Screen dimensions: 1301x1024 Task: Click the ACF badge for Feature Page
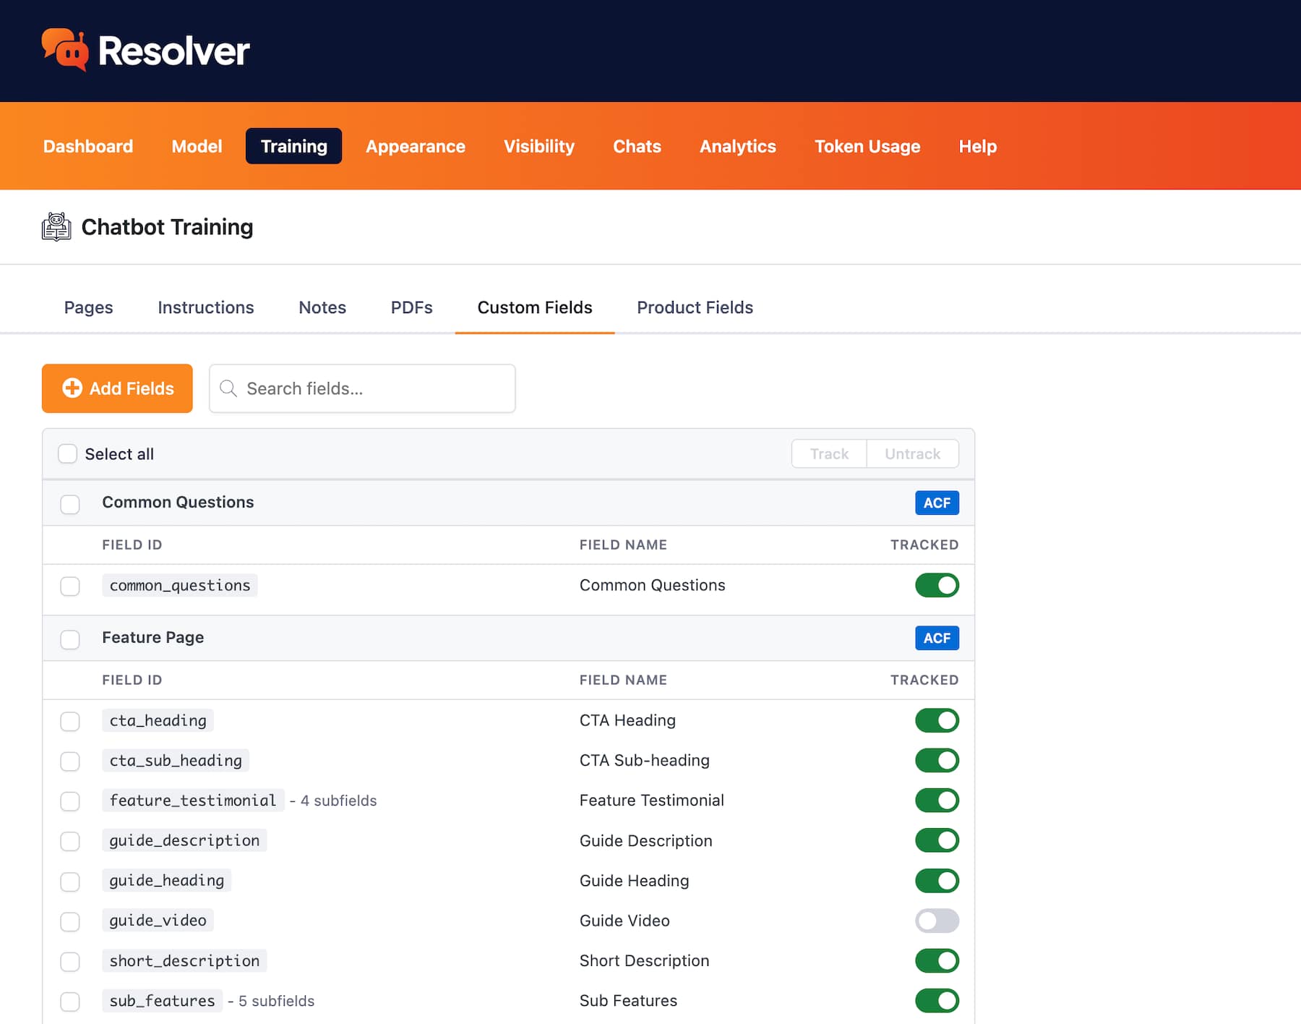click(x=937, y=638)
